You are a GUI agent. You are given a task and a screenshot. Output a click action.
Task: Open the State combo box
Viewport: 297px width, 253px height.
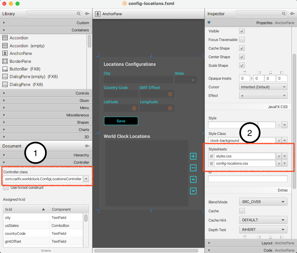(186, 80)
